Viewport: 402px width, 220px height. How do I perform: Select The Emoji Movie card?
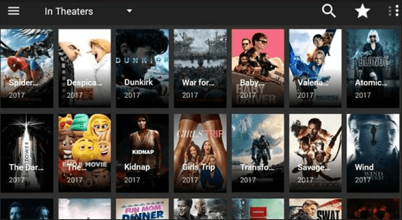click(85, 153)
